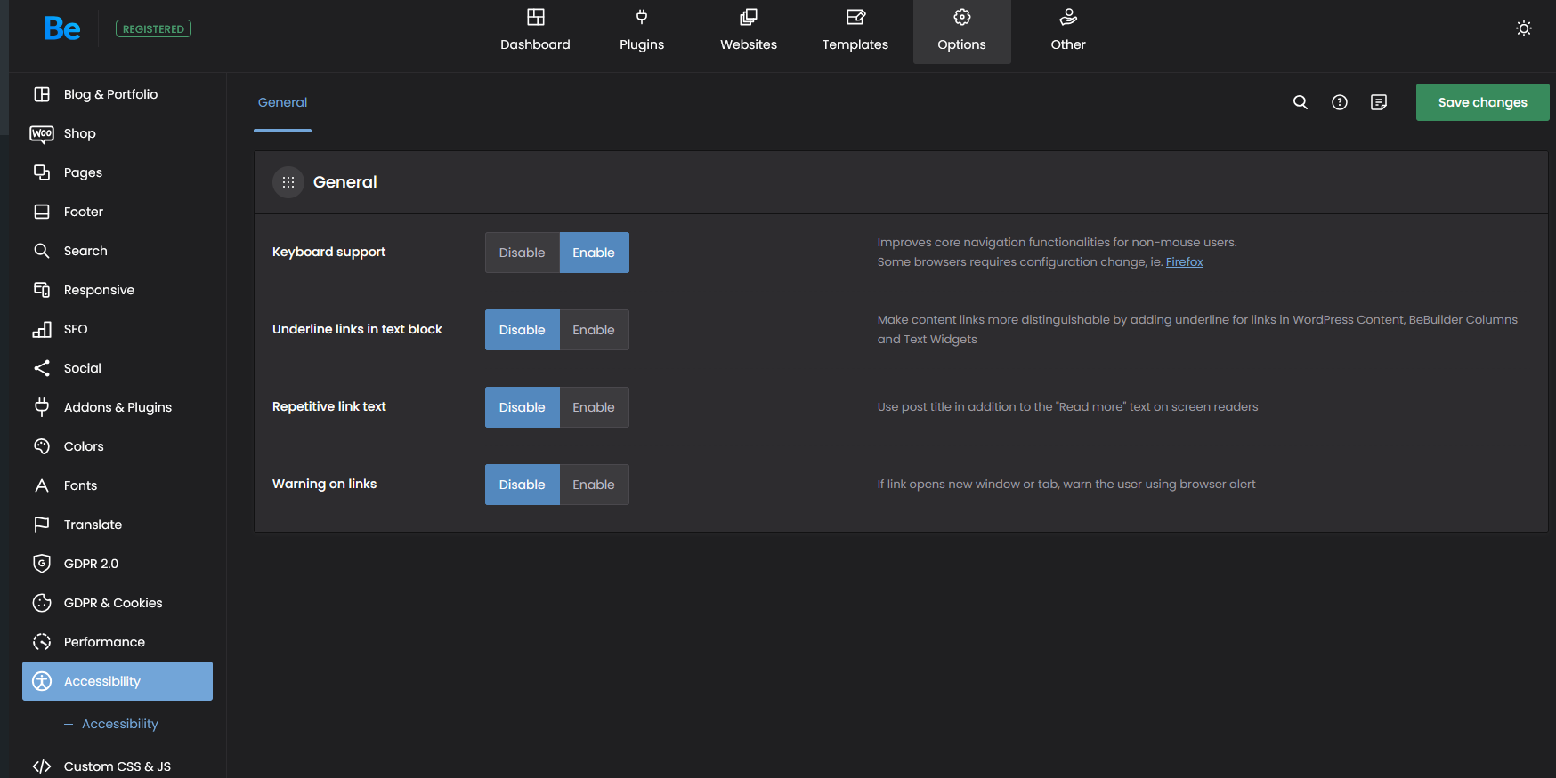The height and width of the screenshot is (778, 1556).
Task: Click the notes icon beside Save changes
Action: click(1379, 102)
